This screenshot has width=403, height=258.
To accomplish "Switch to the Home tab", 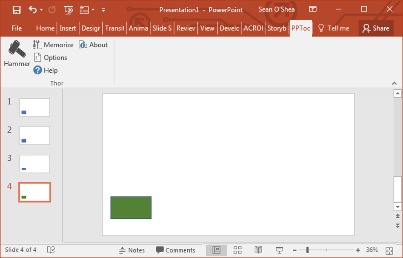I will [45, 28].
